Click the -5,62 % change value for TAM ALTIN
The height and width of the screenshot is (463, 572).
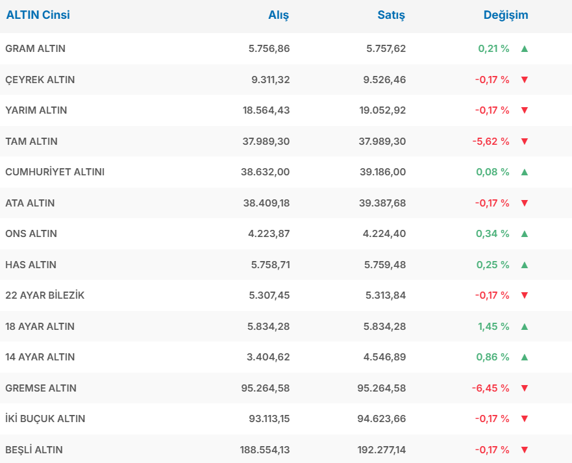[491, 142]
